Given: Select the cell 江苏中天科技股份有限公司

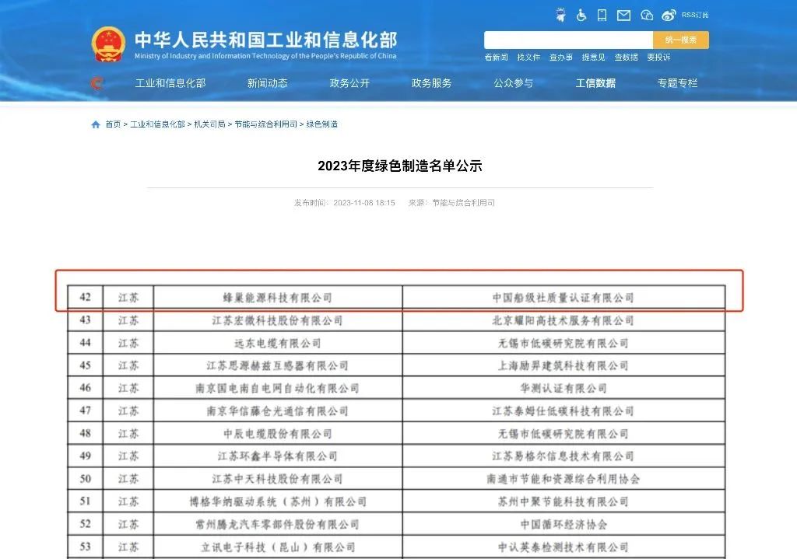Looking at the screenshot, I should [x=278, y=479].
